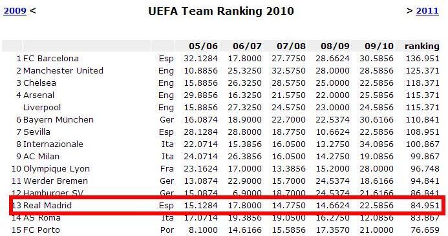Viewport: 448px width, 236px height.
Task: Click the FC Porto team name
Action: tap(42, 230)
